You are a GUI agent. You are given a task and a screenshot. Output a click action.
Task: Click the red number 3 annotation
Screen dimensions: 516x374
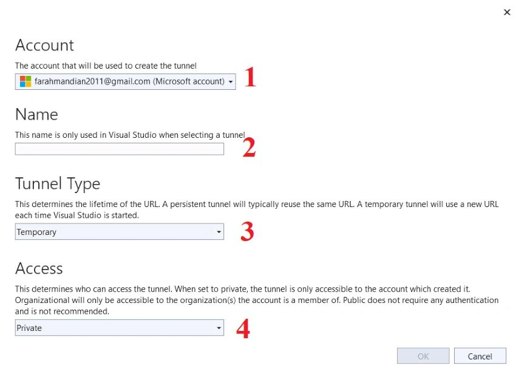click(x=247, y=231)
